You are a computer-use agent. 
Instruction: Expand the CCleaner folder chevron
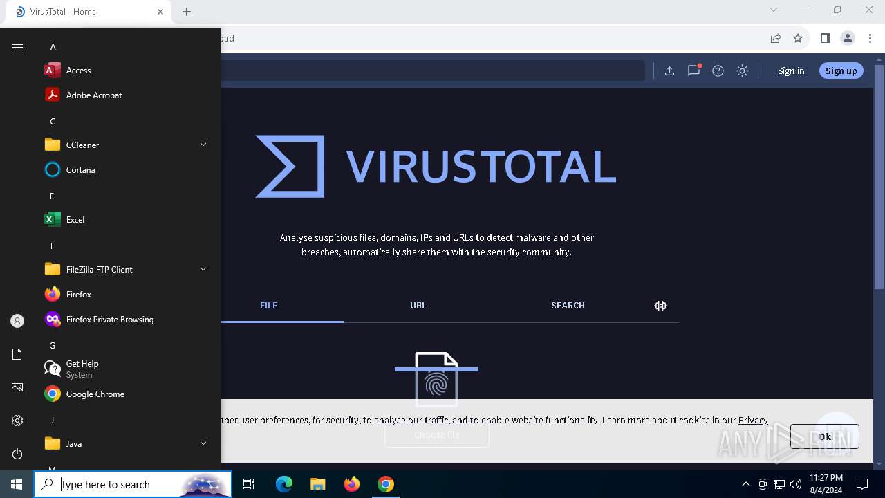tap(203, 145)
